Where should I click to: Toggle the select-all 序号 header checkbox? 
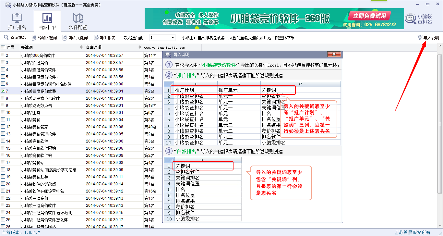3,47
